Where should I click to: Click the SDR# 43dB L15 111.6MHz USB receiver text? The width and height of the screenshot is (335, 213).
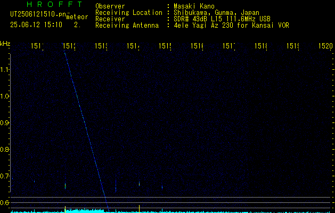click(x=222, y=19)
